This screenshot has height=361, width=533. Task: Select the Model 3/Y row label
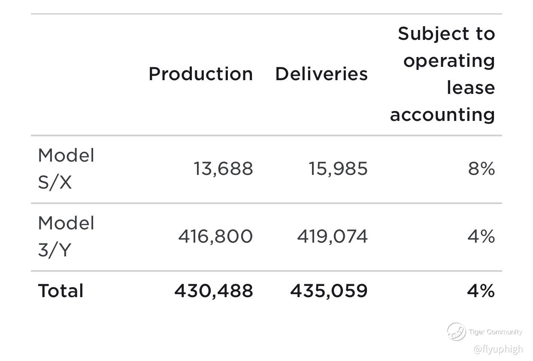[66, 237]
